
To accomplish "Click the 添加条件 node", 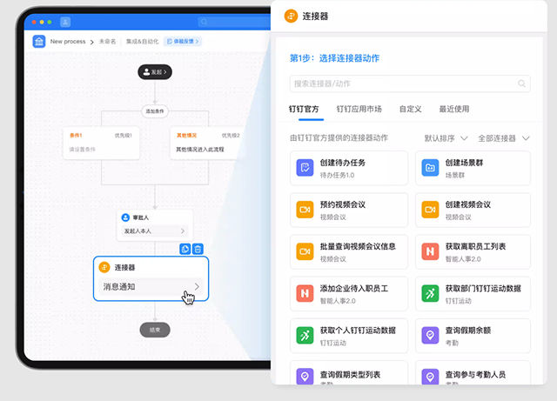I will (x=155, y=111).
